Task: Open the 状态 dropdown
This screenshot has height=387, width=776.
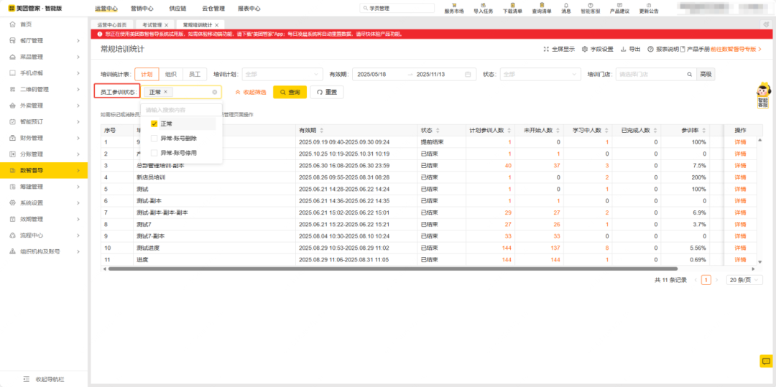Action: (540, 74)
